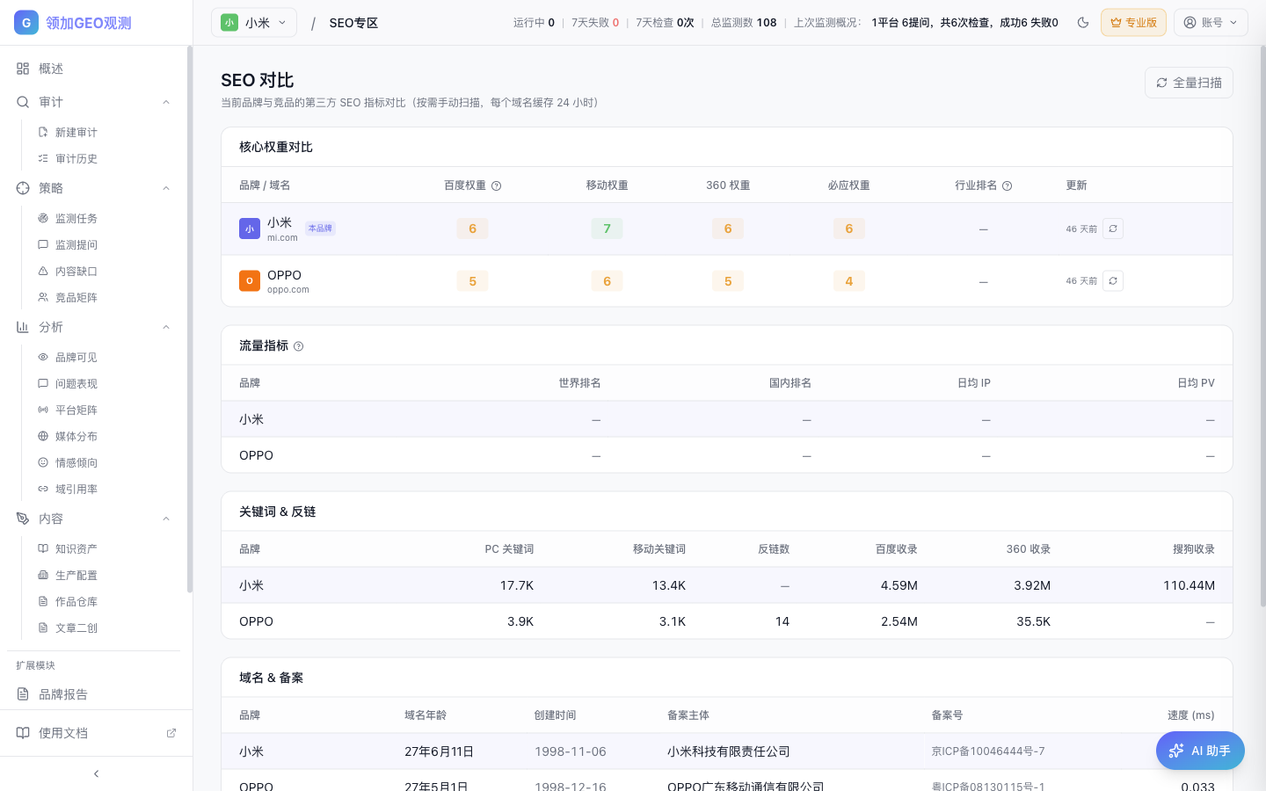Open 内容缺口 page
1266x791 pixels.
tap(76, 271)
